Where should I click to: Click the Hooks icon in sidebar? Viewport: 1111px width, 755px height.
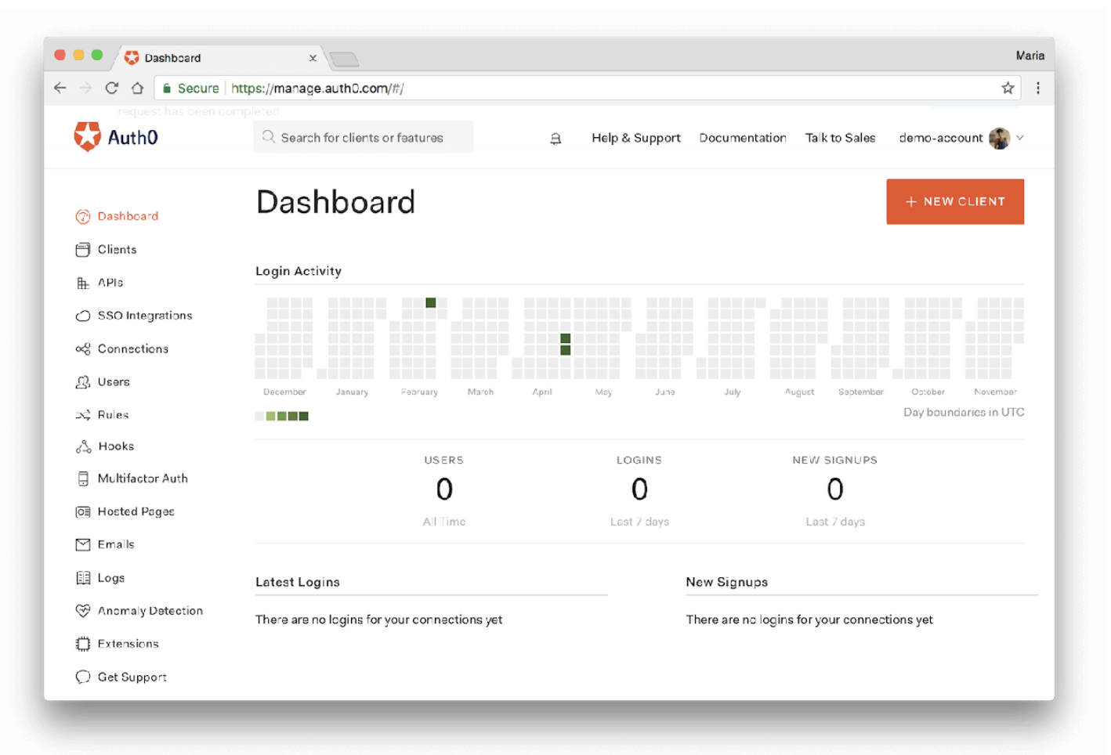pyautogui.click(x=83, y=446)
